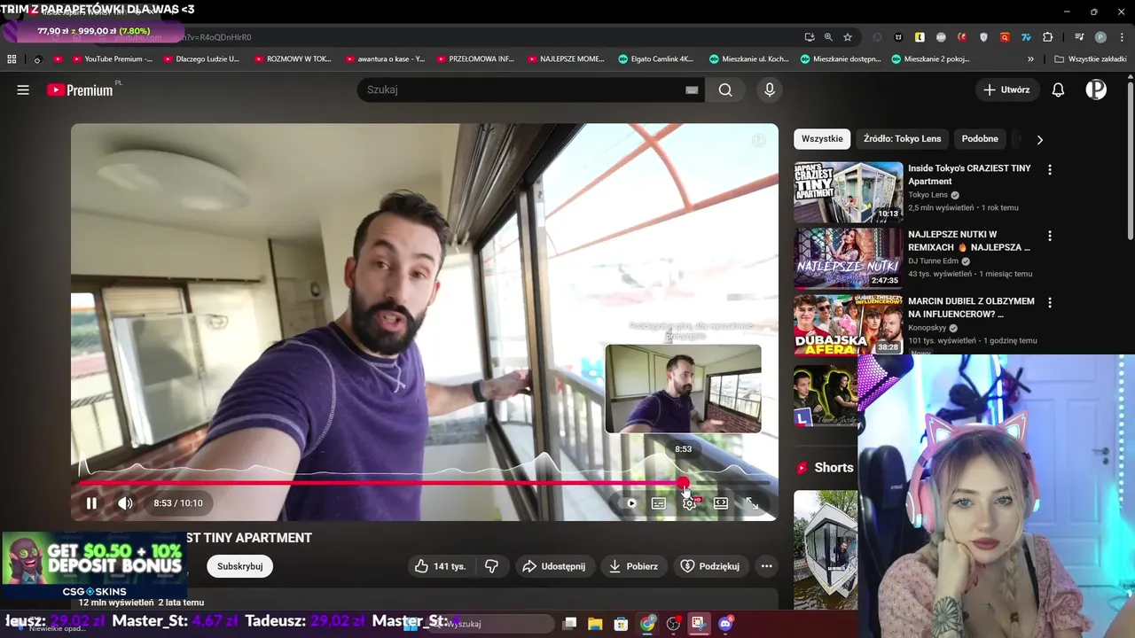Go to YouTube Premium home logo
Image resolution: width=1135 pixels, height=638 pixels.
(x=81, y=89)
